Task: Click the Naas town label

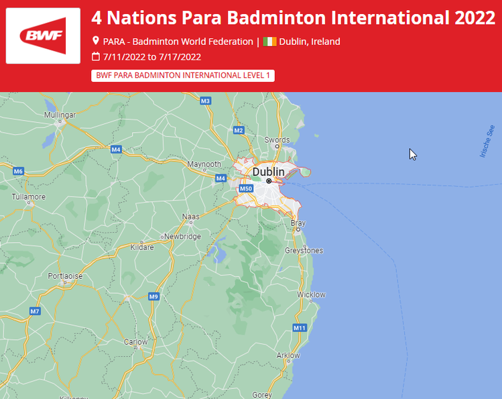Action: coord(191,217)
